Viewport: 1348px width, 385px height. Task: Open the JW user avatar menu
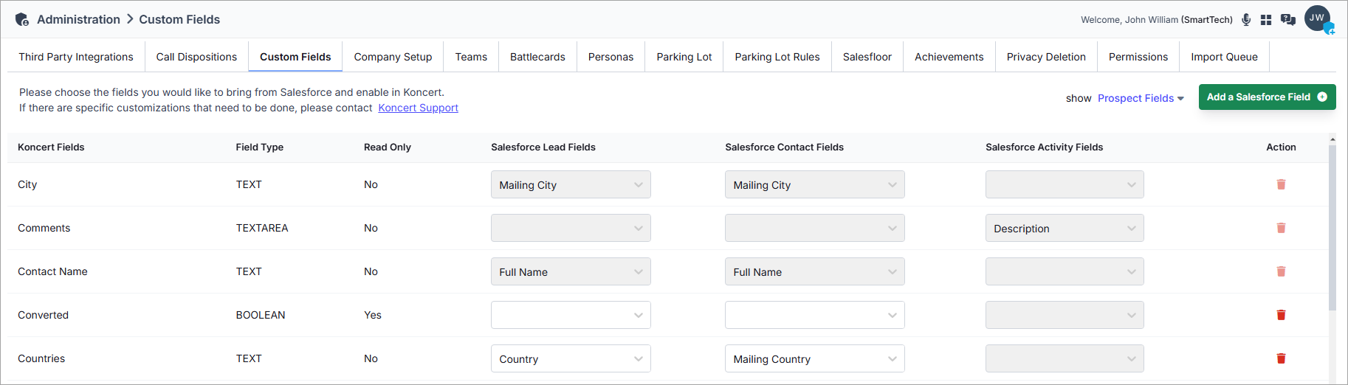tap(1318, 18)
